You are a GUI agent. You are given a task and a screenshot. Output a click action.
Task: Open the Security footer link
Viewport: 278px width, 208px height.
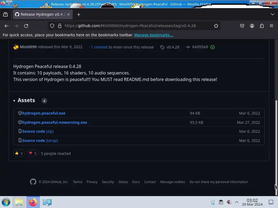pos(108,182)
